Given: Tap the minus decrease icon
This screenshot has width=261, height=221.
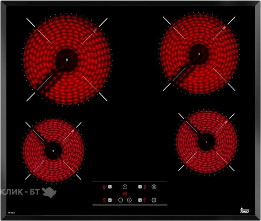Looking at the screenshot, I should pyautogui.click(x=121, y=200).
